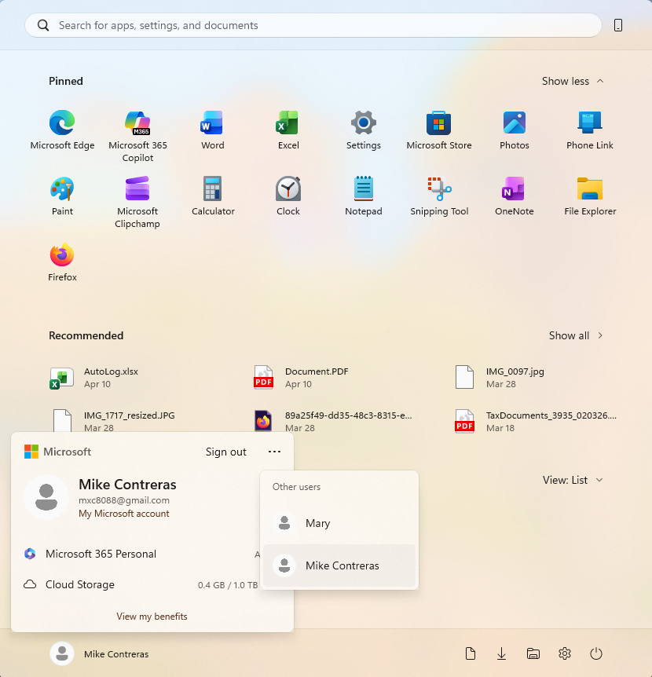Select Mike Contreras in Other users
Screen dimensions: 652x677
[339, 565]
